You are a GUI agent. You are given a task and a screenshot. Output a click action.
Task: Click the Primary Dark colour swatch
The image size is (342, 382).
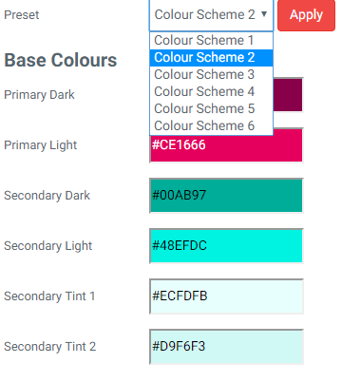(x=288, y=95)
